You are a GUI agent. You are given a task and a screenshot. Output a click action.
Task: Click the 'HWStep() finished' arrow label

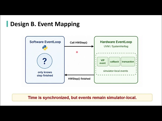[79, 79]
